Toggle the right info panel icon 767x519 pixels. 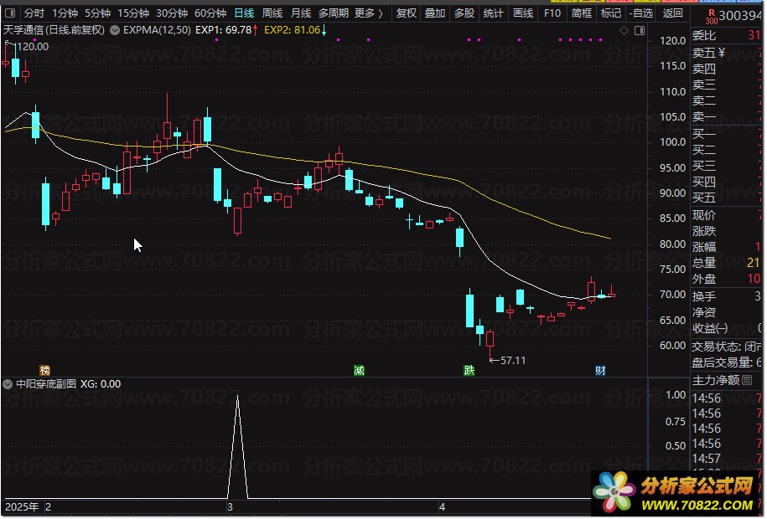pos(640,31)
